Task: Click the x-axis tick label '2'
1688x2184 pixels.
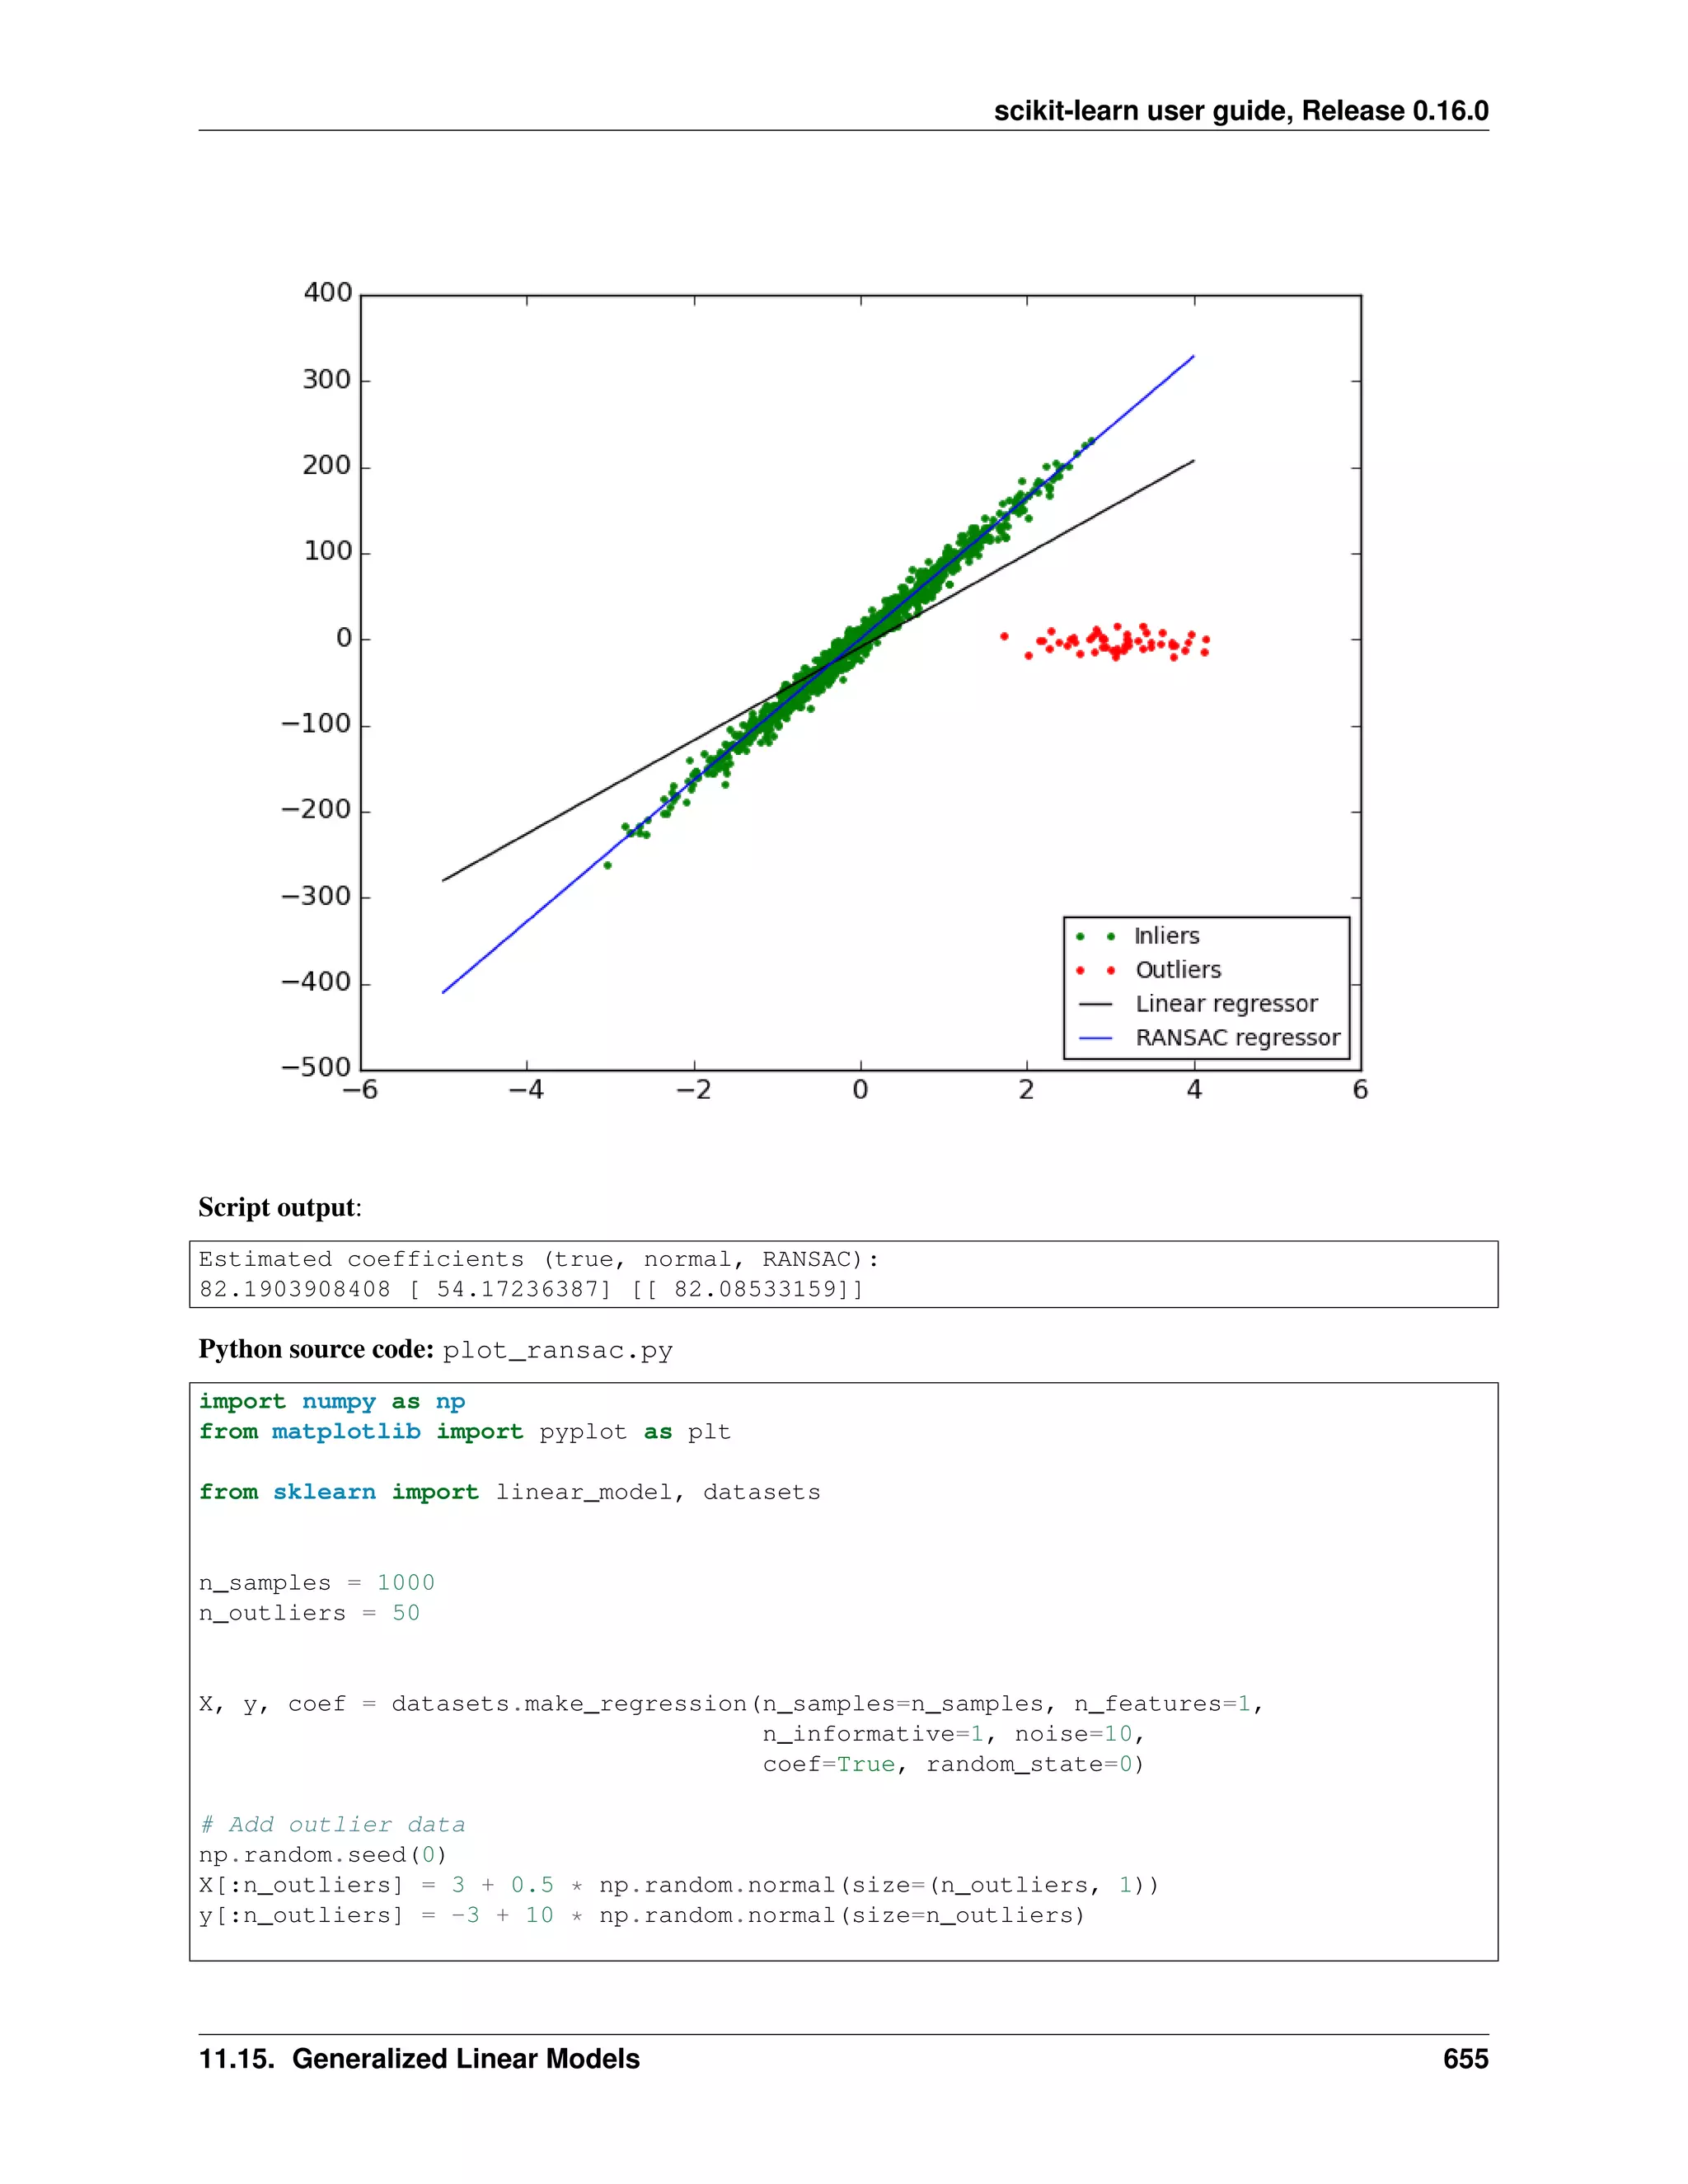Action: 1027,1090
